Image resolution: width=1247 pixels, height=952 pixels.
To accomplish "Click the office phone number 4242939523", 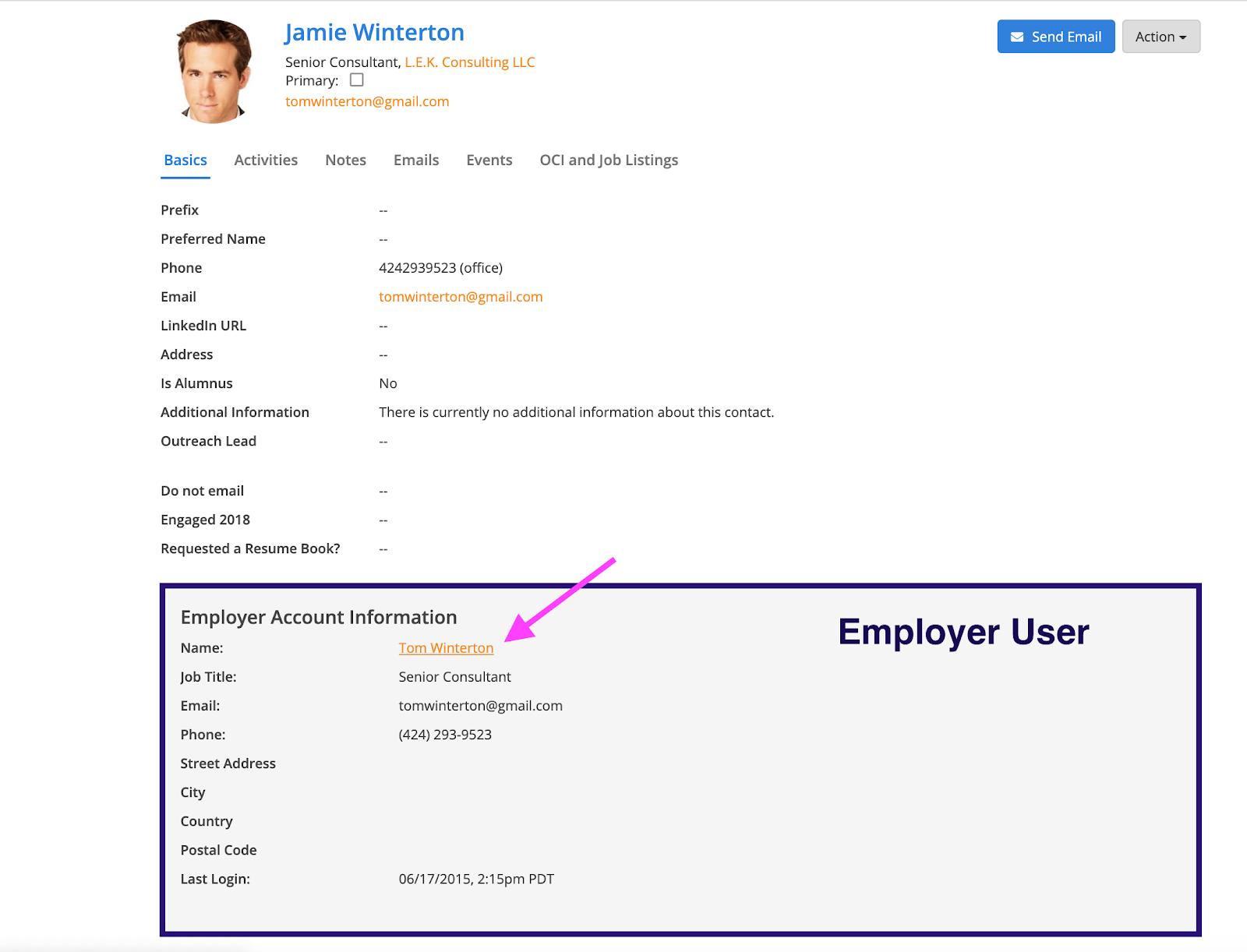I will click(418, 268).
